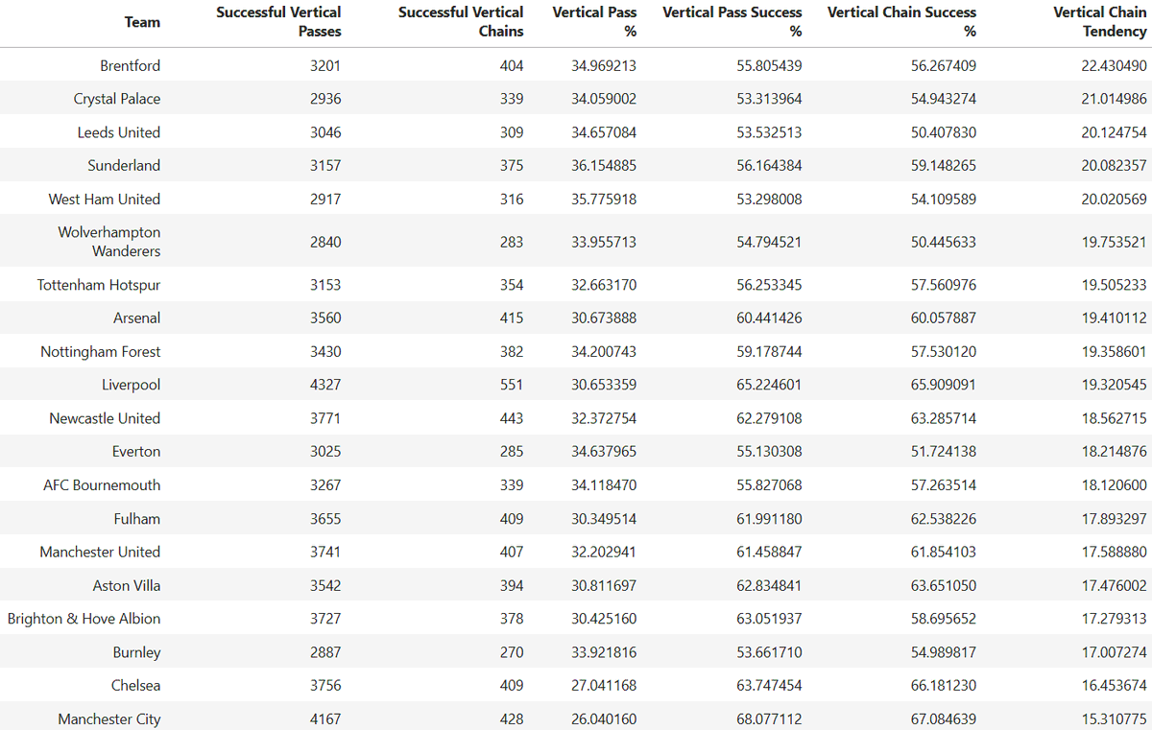Click Everton's 51.724138 chain success value

click(944, 452)
